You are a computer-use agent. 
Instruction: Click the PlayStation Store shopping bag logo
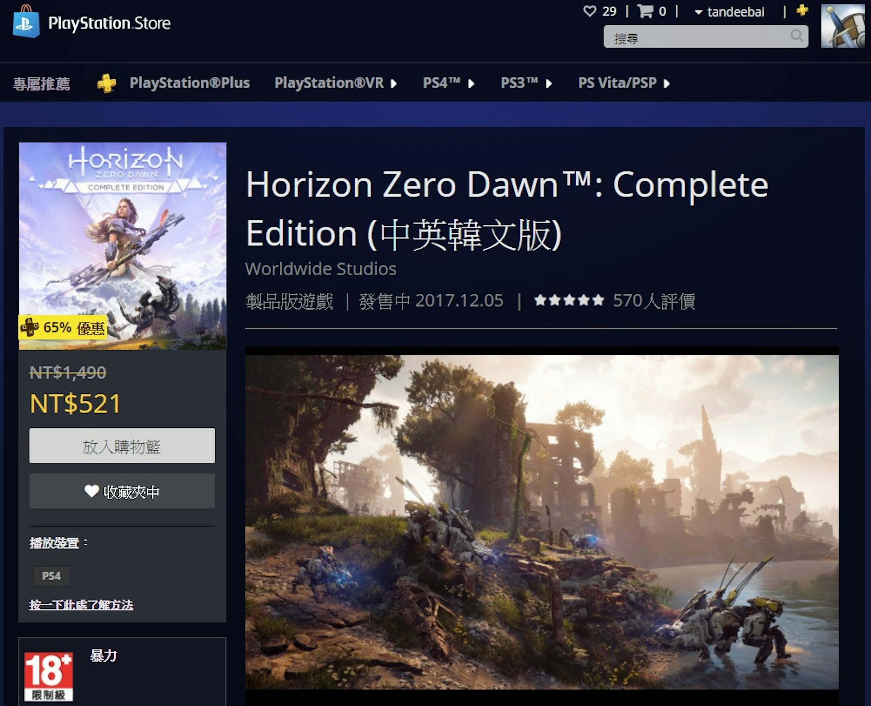(26, 21)
